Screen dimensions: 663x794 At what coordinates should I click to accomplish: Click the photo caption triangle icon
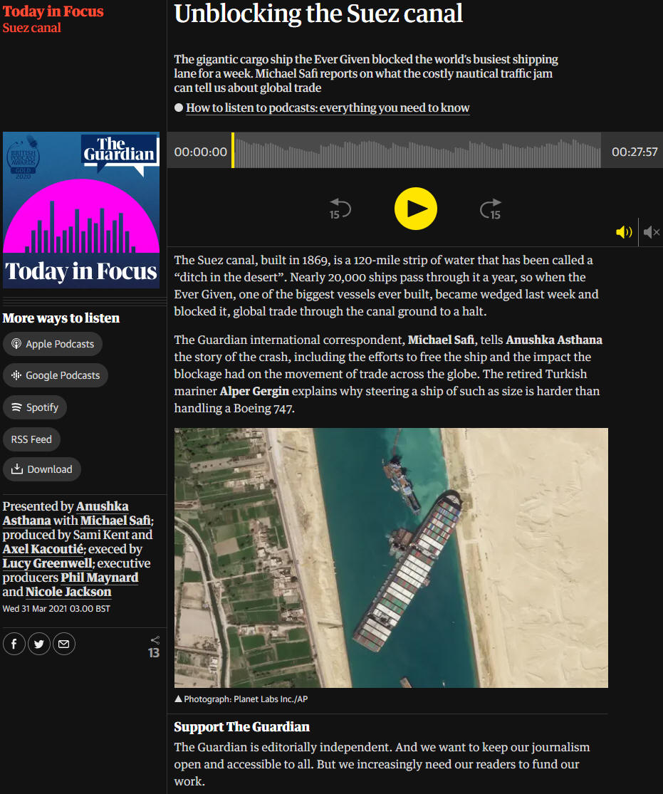coord(178,699)
